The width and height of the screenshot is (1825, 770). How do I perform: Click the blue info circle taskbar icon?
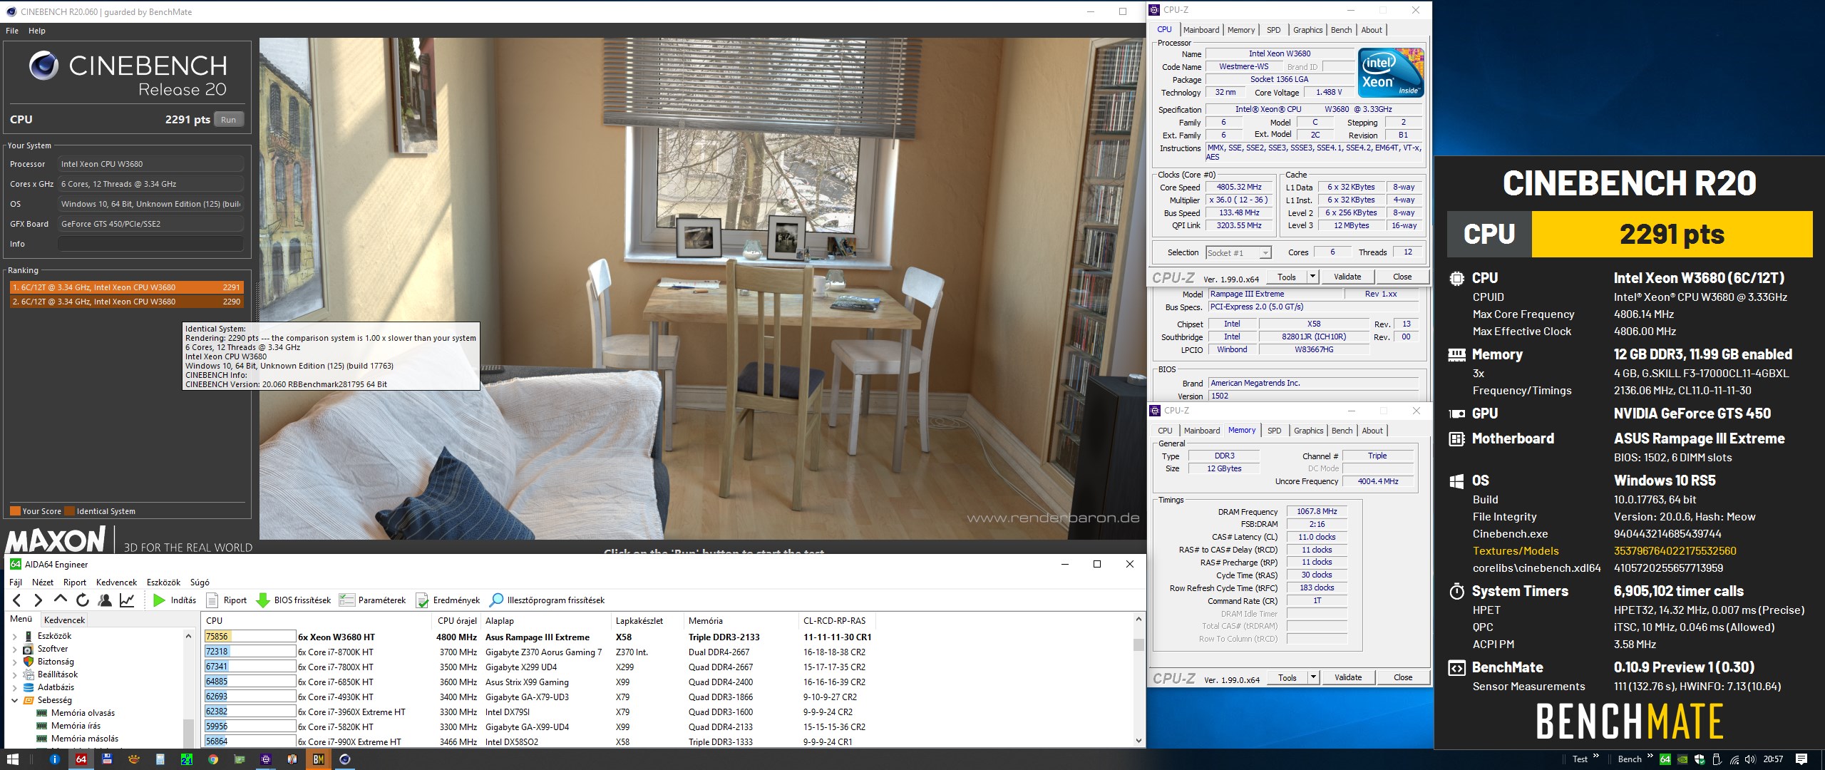coord(54,759)
